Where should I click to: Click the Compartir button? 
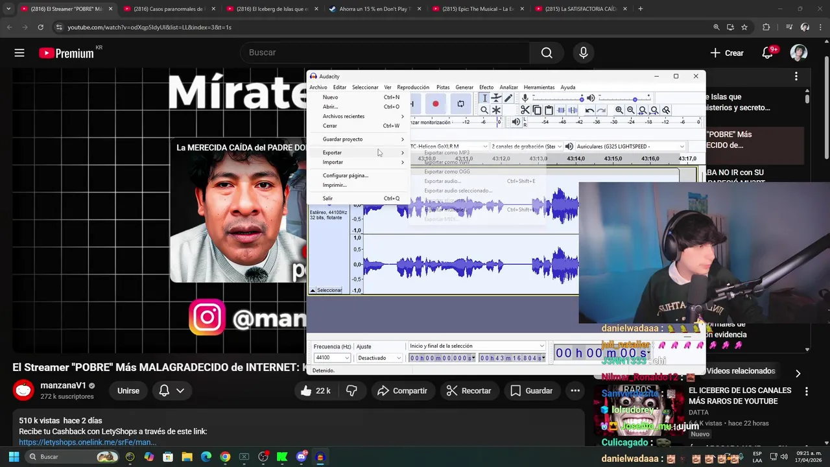click(x=403, y=390)
